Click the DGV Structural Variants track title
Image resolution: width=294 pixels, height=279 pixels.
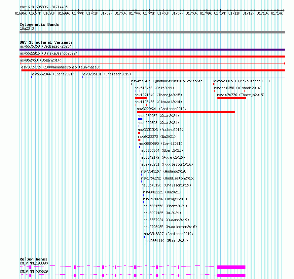click(x=46, y=42)
